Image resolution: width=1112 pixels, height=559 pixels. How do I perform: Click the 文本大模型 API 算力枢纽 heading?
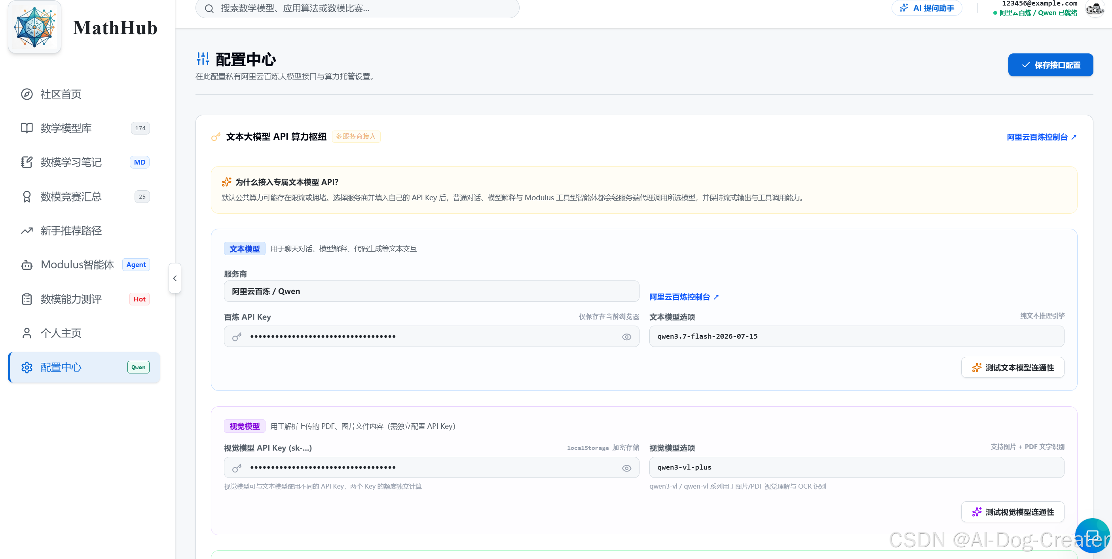(276, 137)
